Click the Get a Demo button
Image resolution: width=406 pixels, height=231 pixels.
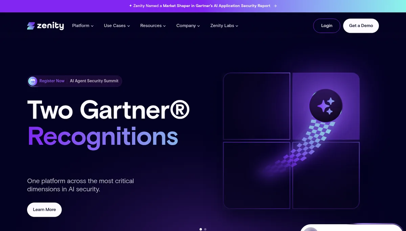tap(361, 26)
